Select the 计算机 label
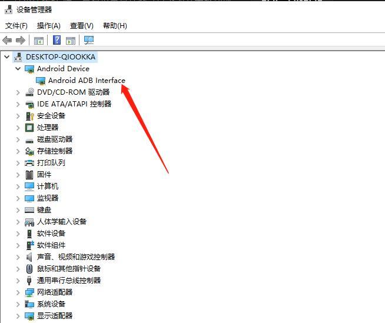 coord(48,187)
